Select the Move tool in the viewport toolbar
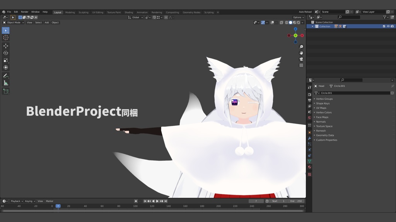The width and height of the screenshot is (396, 222). pos(6,45)
